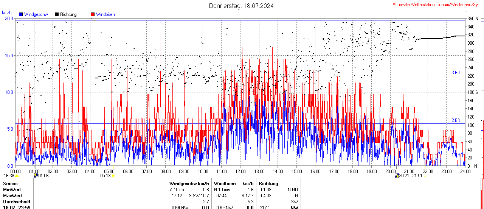Screen dimensions: 484x209
Task: Click the moon icon next to 01:06
Action: coord(36,176)
